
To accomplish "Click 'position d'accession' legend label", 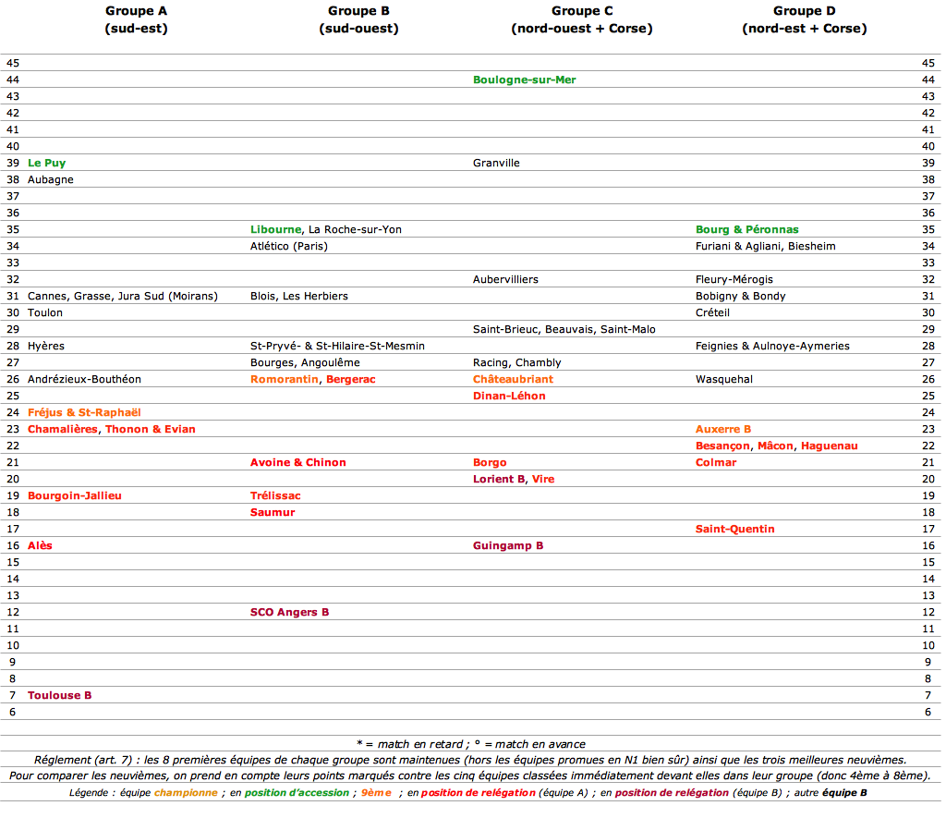I will [297, 793].
